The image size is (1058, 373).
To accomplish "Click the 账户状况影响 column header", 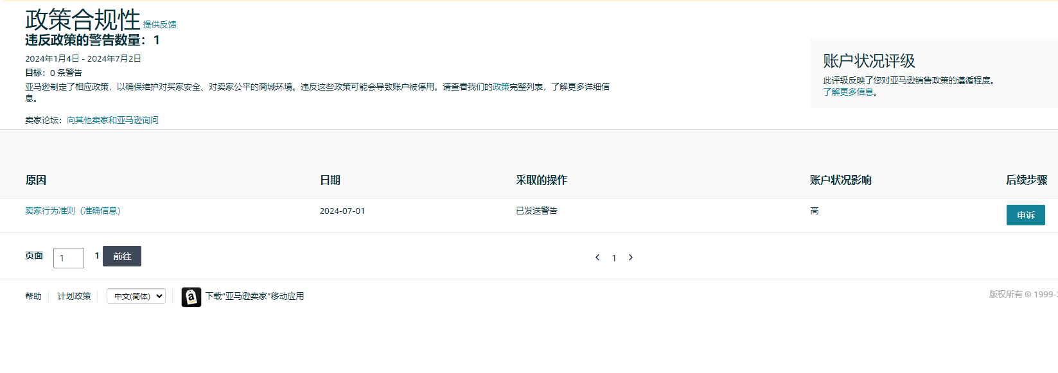I will coord(841,180).
